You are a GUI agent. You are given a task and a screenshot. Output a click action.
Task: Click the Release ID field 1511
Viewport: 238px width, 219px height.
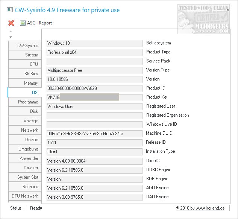[x=94, y=143]
